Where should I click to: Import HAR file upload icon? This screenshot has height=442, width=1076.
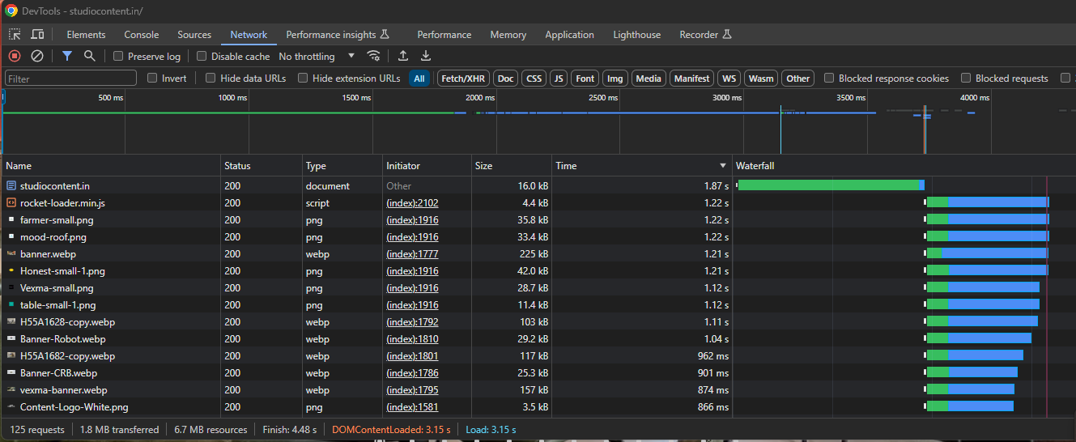click(x=403, y=56)
